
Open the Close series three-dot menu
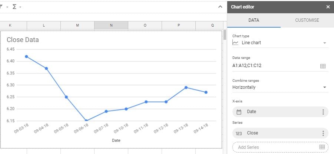[x=323, y=133]
